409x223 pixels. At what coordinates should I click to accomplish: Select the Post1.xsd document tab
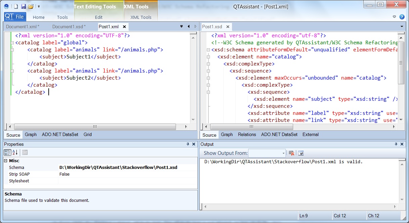click(212, 27)
